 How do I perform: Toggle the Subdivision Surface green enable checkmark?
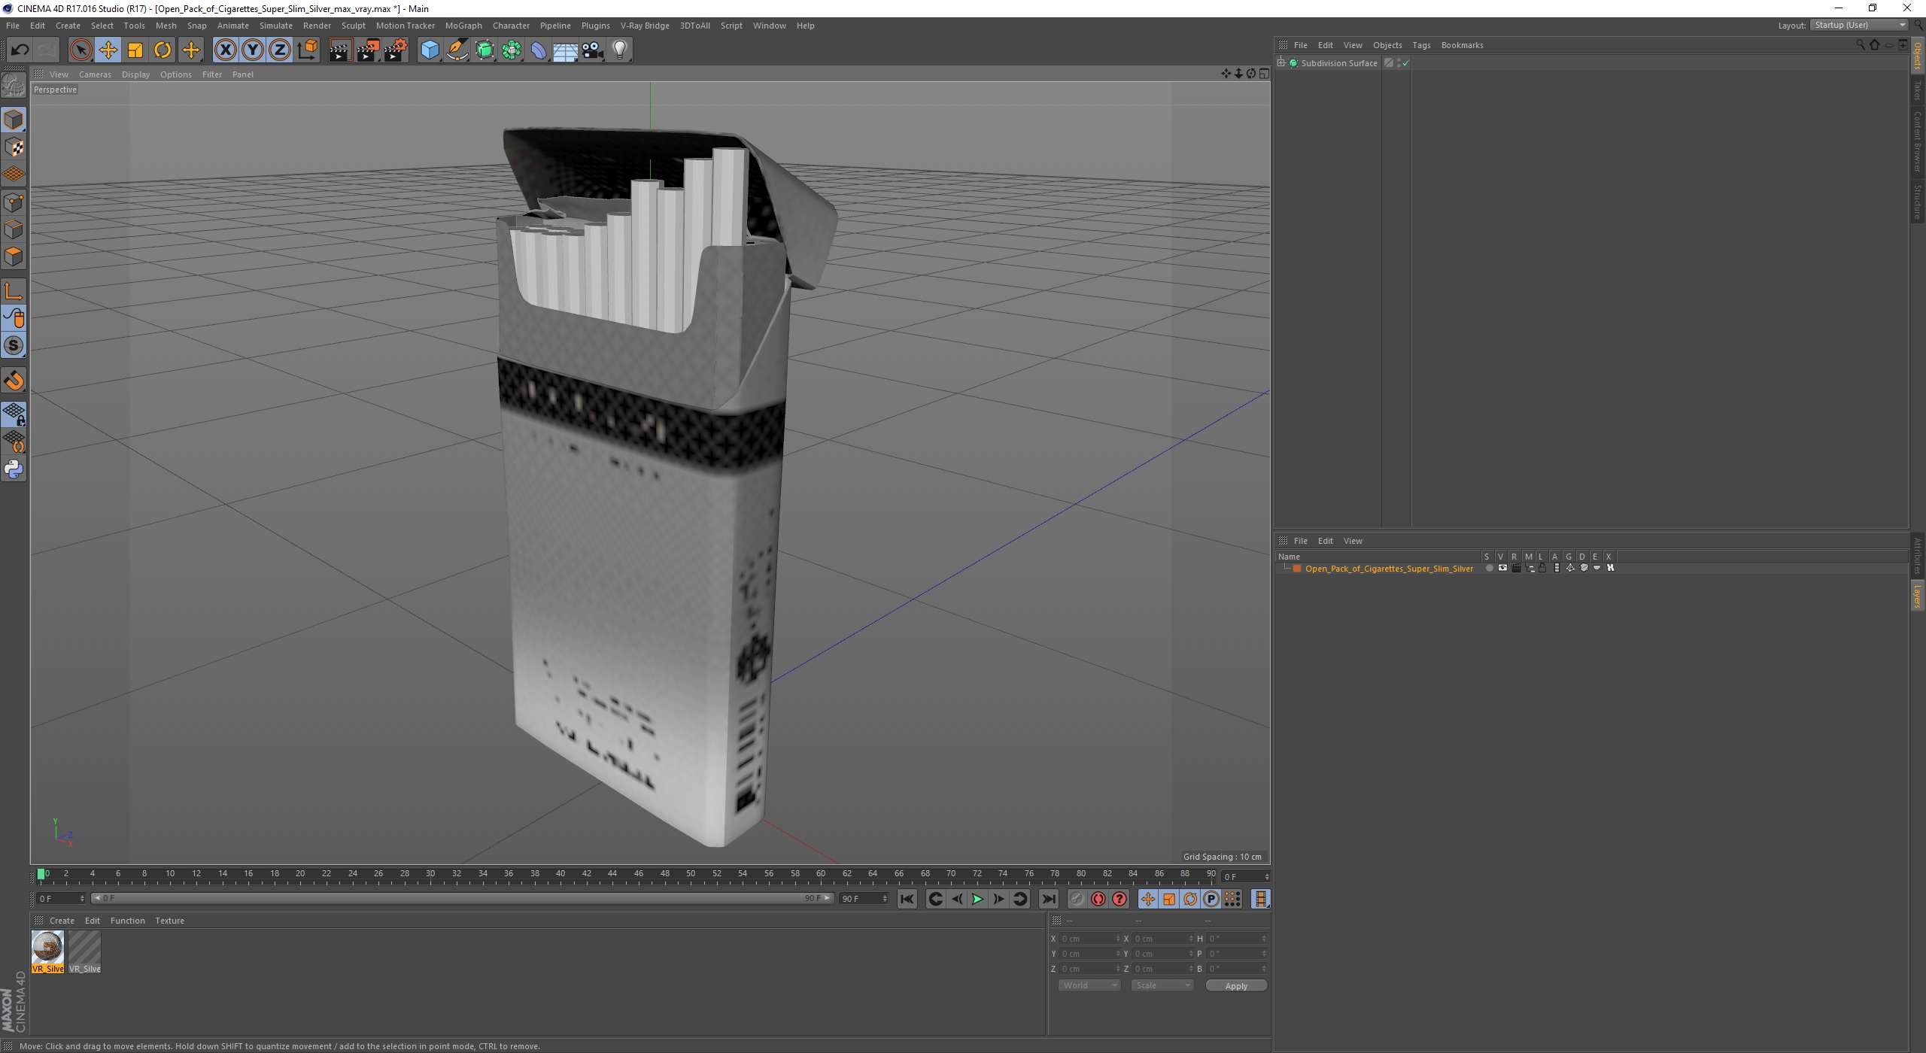pos(1405,64)
